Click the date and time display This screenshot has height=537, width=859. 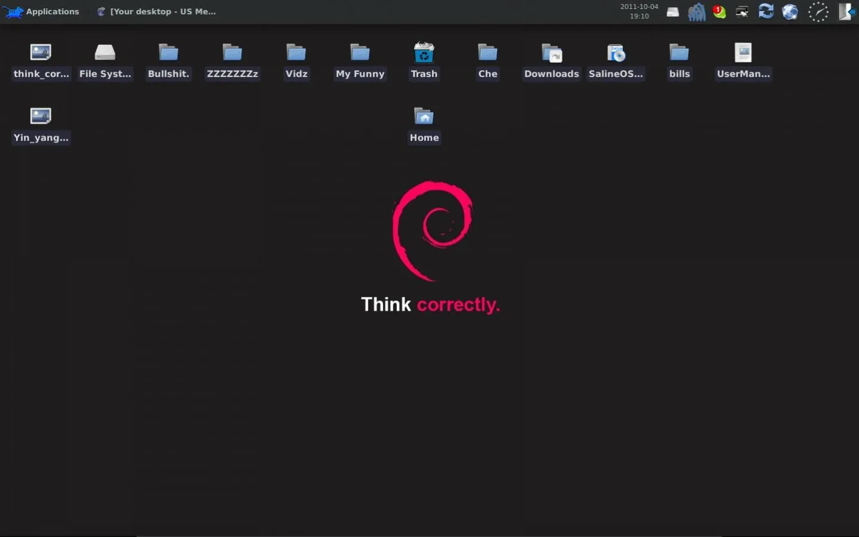639,11
